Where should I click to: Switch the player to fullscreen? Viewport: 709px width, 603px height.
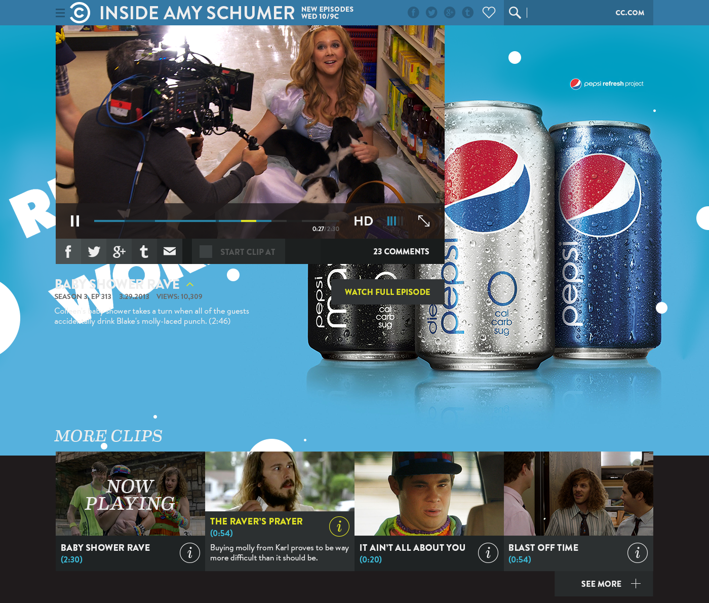[x=424, y=221]
